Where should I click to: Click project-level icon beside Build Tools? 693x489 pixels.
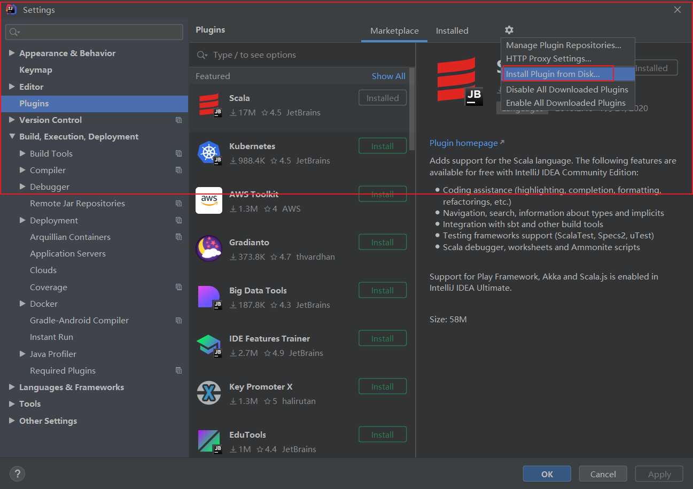point(179,153)
